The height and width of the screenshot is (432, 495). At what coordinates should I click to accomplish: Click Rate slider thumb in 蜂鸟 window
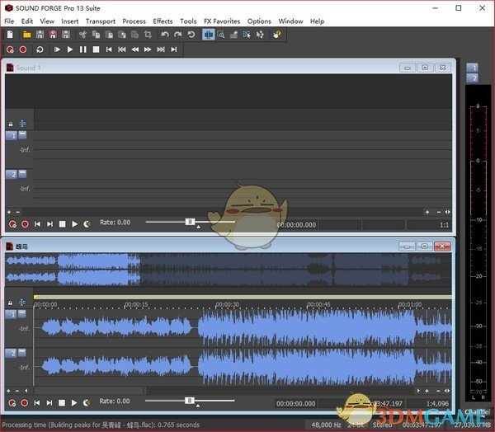coord(190,401)
